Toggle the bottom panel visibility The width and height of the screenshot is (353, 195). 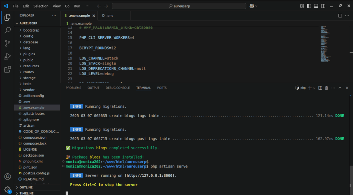(x=316, y=6)
